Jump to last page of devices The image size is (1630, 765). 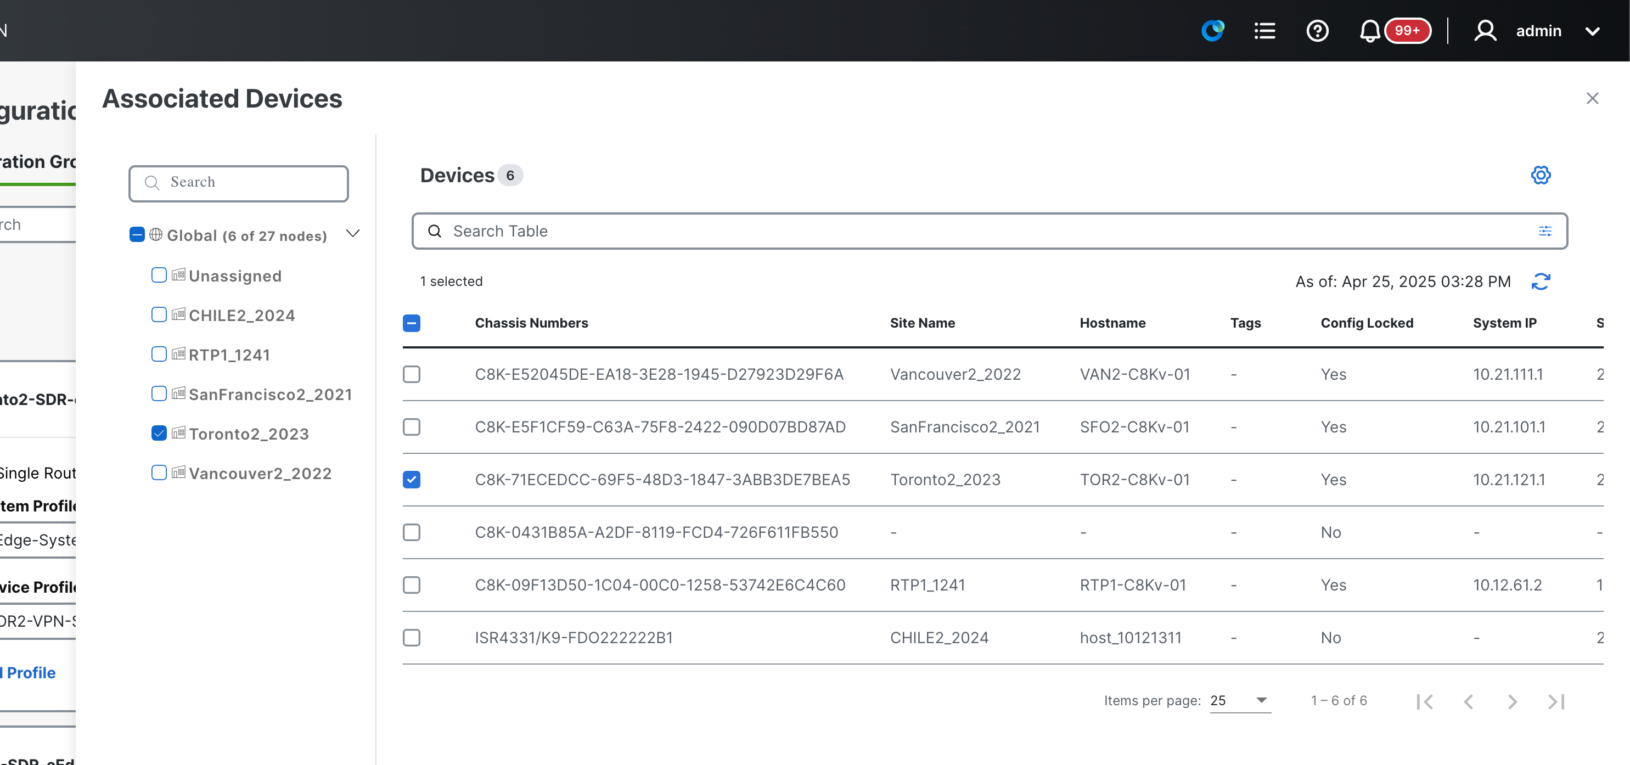1556,702
